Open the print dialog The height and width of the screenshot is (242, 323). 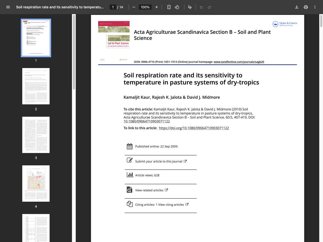click(x=306, y=7)
